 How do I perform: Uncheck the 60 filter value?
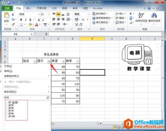(10, 108)
